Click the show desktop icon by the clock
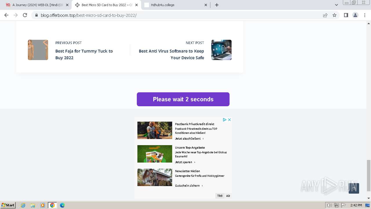This screenshot has height=209, width=371. click(368, 205)
